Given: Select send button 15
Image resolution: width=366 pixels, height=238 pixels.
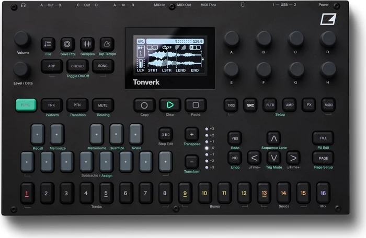Looking at the screenshot, I should coord(303,193).
